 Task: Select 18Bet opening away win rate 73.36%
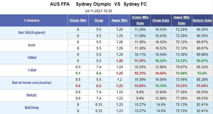click(x=182, y=55)
